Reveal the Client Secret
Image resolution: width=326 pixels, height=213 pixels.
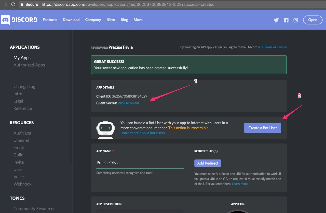tap(129, 103)
